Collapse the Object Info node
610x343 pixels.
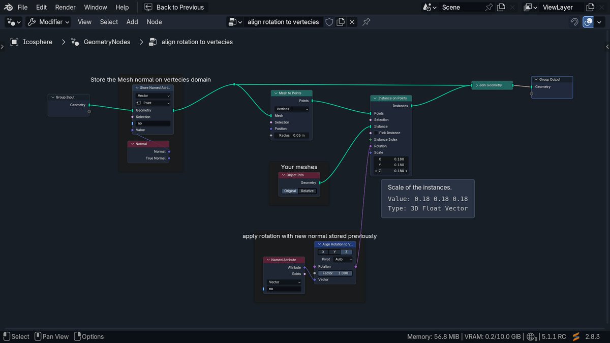coord(283,175)
